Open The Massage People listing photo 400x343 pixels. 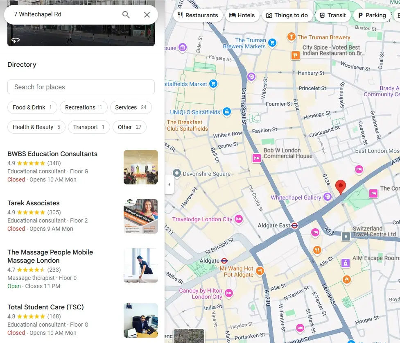pos(140,266)
